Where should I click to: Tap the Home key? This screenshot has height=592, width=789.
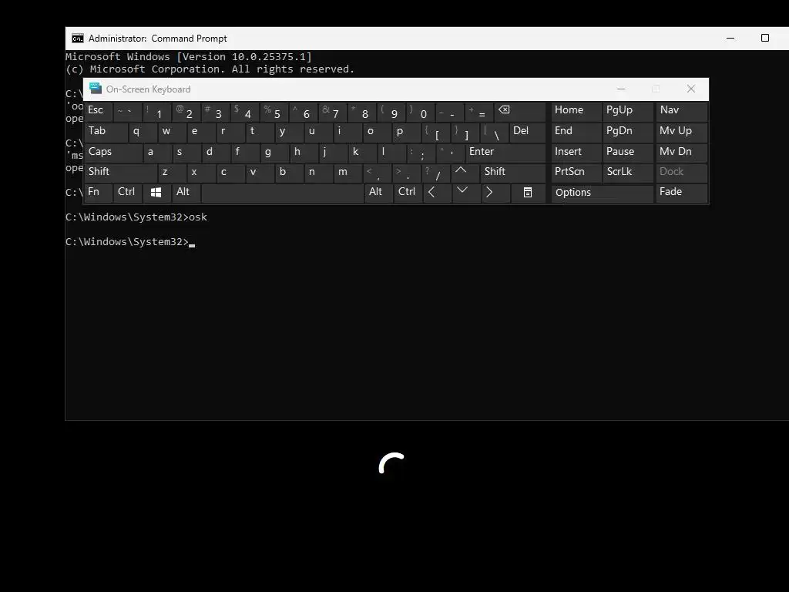[576, 112]
